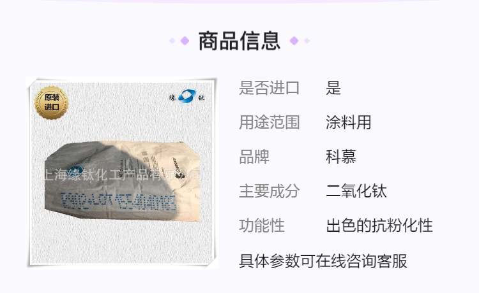Click the purple diamond right of heading
The width and height of the screenshot is (479, 293).
point(294,41)
